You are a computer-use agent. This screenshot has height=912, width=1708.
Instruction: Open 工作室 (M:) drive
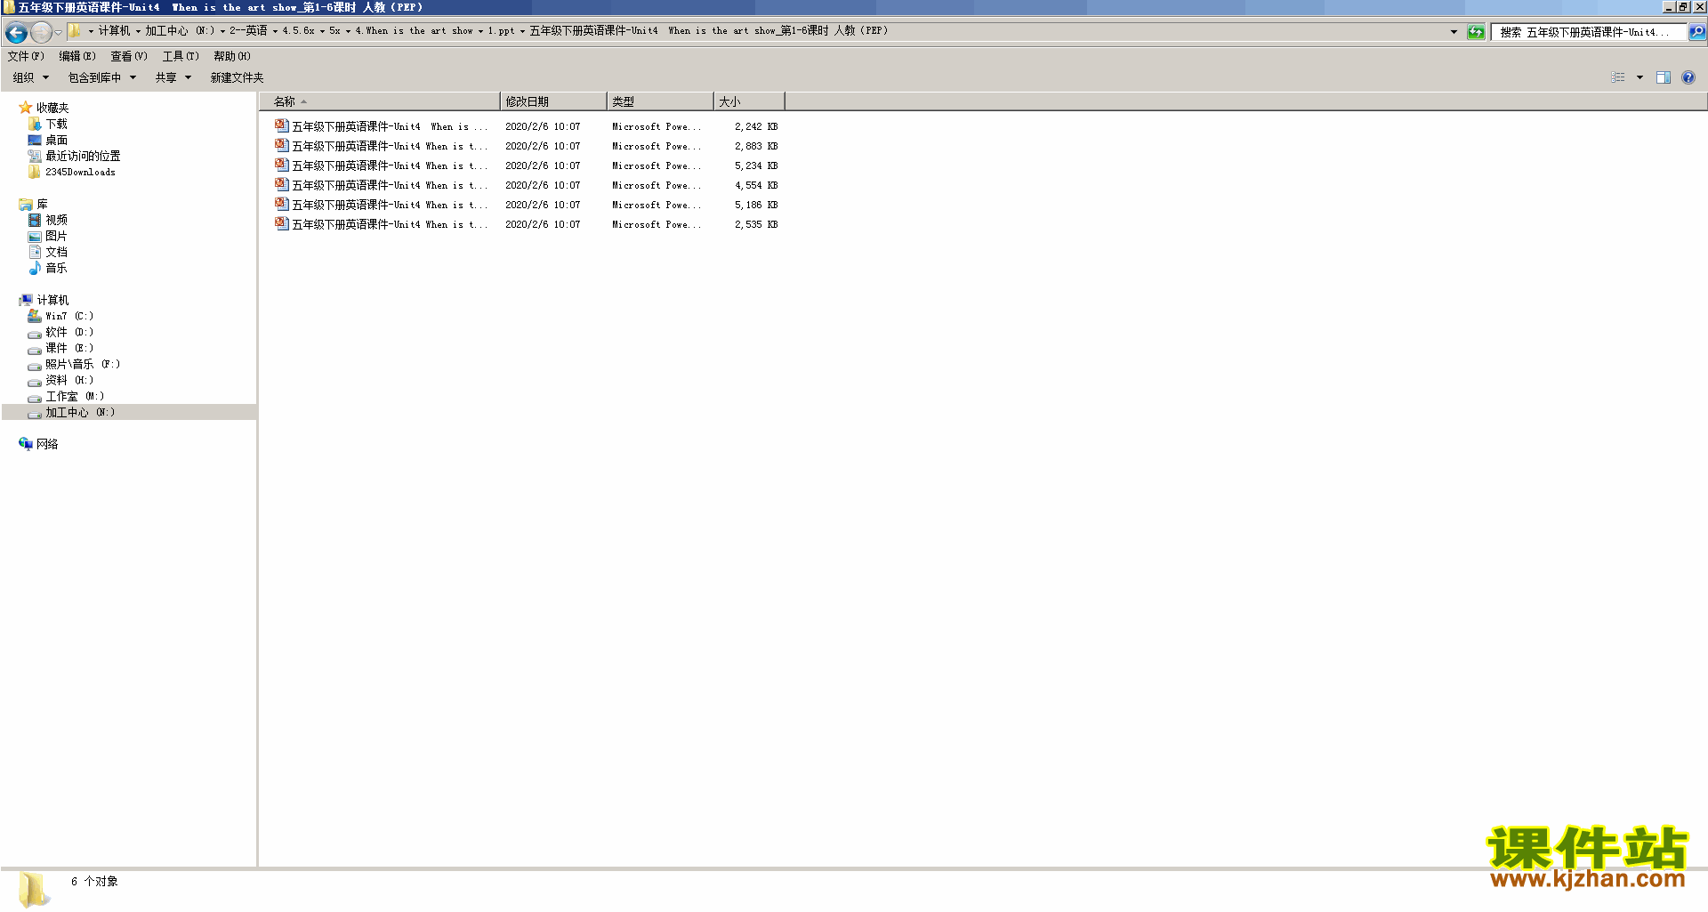point(75,396)
